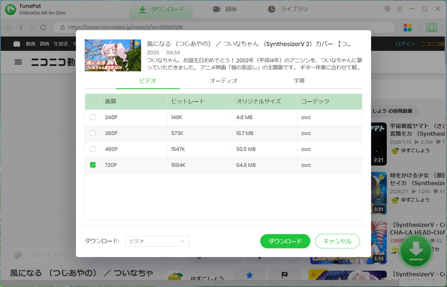Click the large floating green download button
Viewport: 447px width, 287px height.
[x=416, y=251]
